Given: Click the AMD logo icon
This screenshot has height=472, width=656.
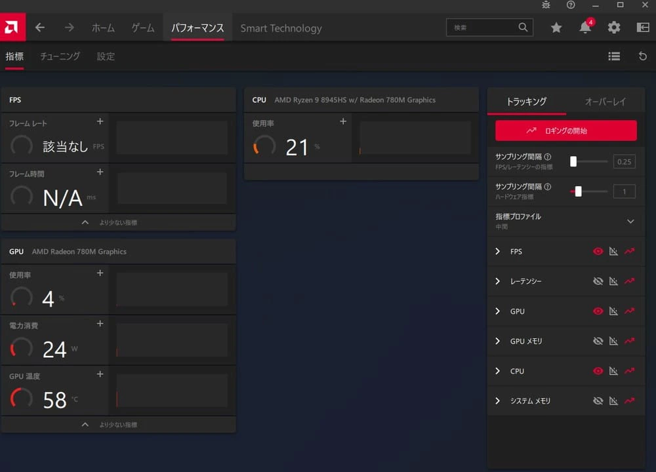Looking at the screenshot, I should 12,28.
